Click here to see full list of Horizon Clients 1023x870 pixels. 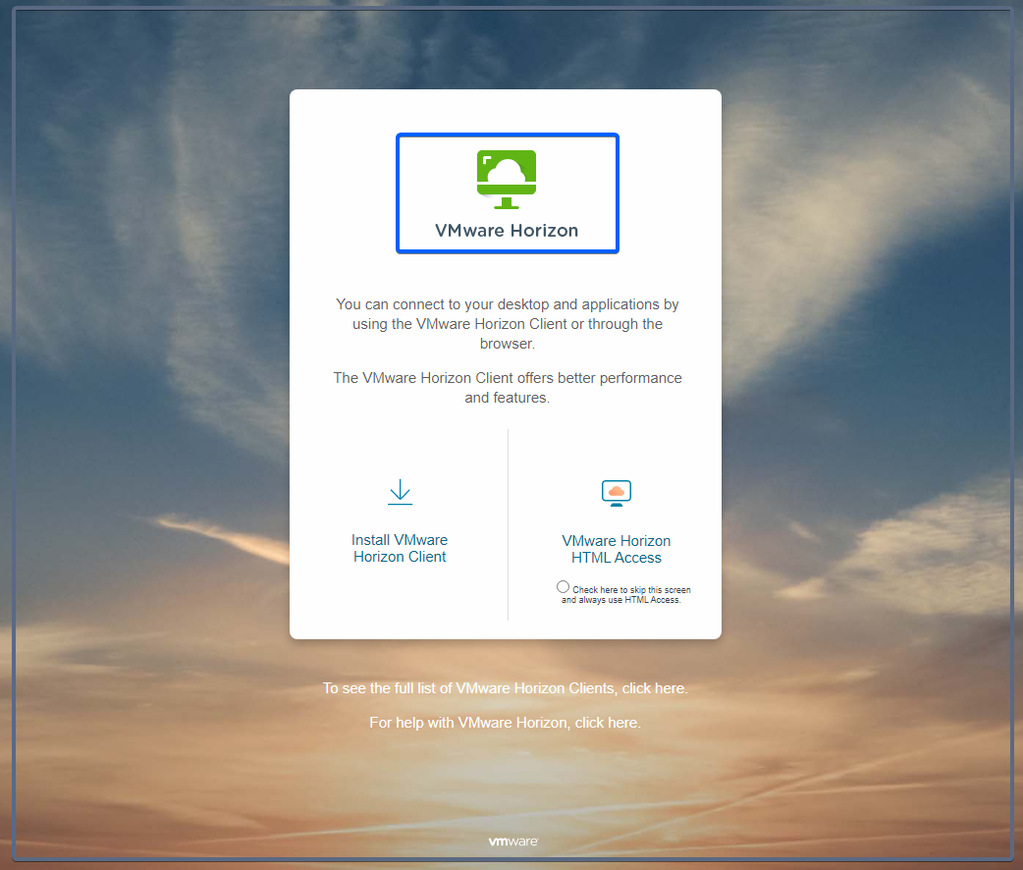(654, 687)
